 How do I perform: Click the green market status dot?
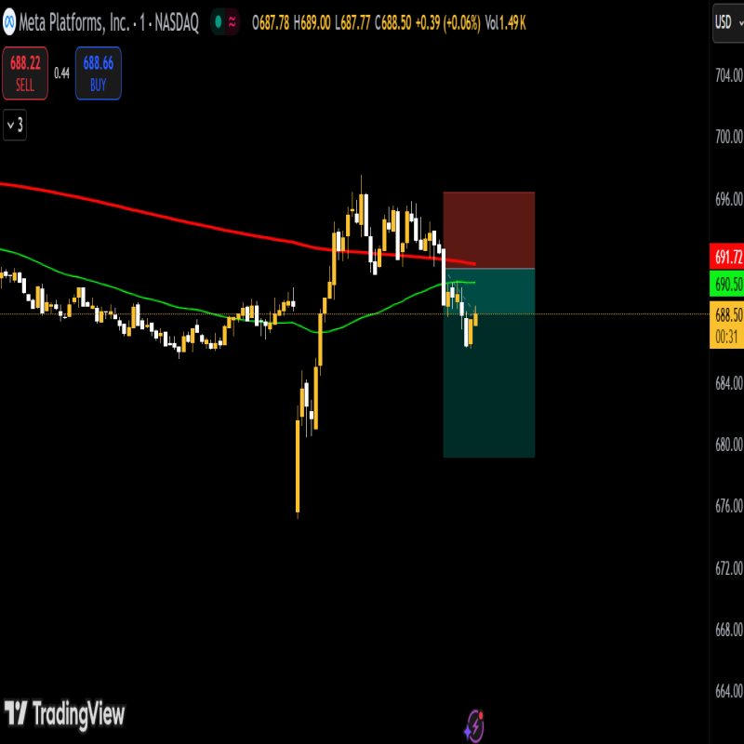click(x=219, y=21)
